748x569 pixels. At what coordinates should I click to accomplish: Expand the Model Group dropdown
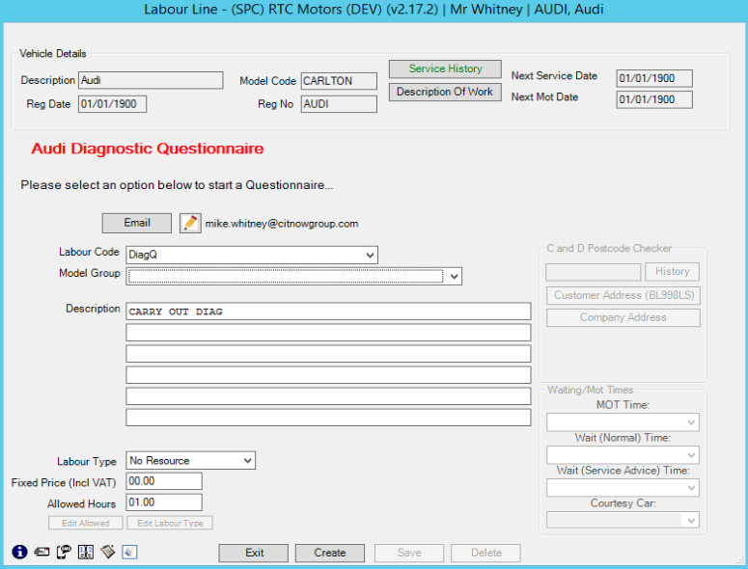[x=455, y=277]
